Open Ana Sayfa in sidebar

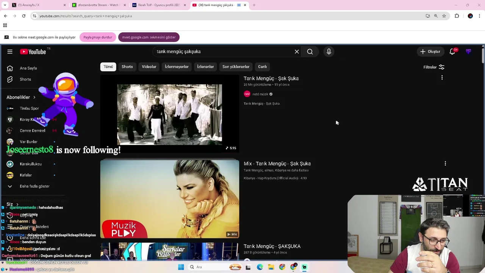29,68
